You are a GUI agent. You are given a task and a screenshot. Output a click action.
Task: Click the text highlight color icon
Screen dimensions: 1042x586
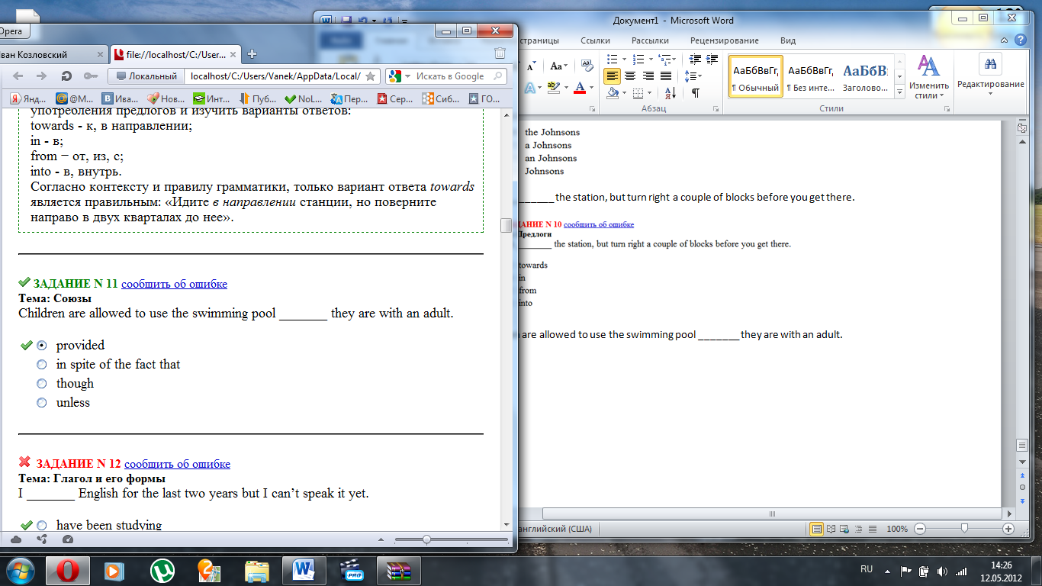click(553, 87)
